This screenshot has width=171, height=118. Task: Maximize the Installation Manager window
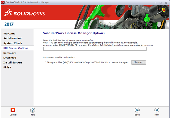(x=161, y=2)
